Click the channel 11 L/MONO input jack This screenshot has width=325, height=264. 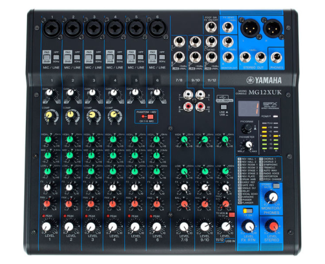[x=211, y=41]
